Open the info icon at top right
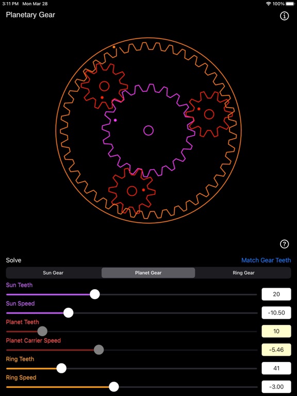The height and width of the screenshot is (396, 297). 285,16
